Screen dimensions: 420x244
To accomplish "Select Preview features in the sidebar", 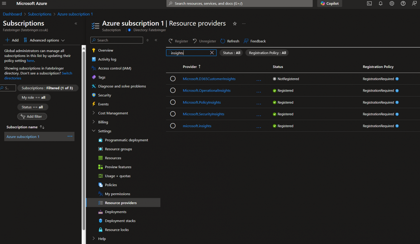I will [x=118, y=167].
